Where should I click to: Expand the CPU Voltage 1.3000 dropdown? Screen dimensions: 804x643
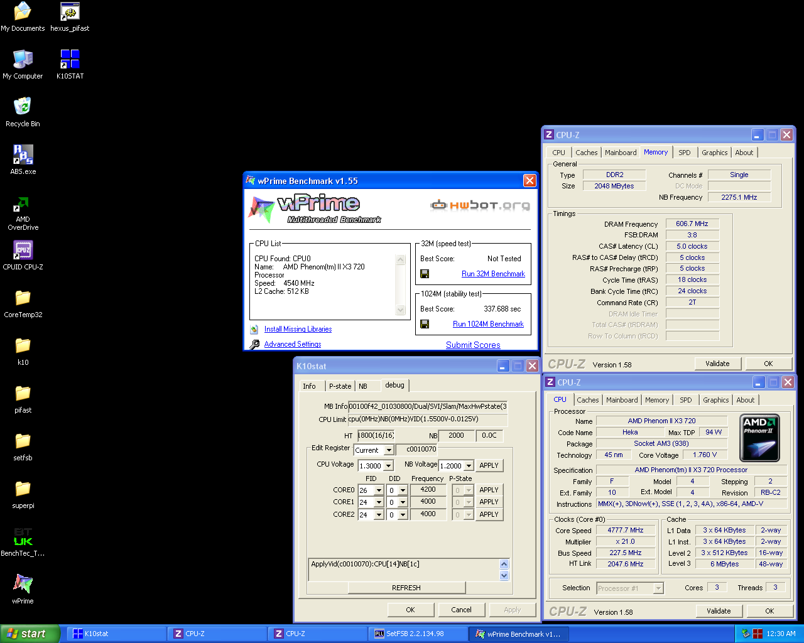(389, 466)
